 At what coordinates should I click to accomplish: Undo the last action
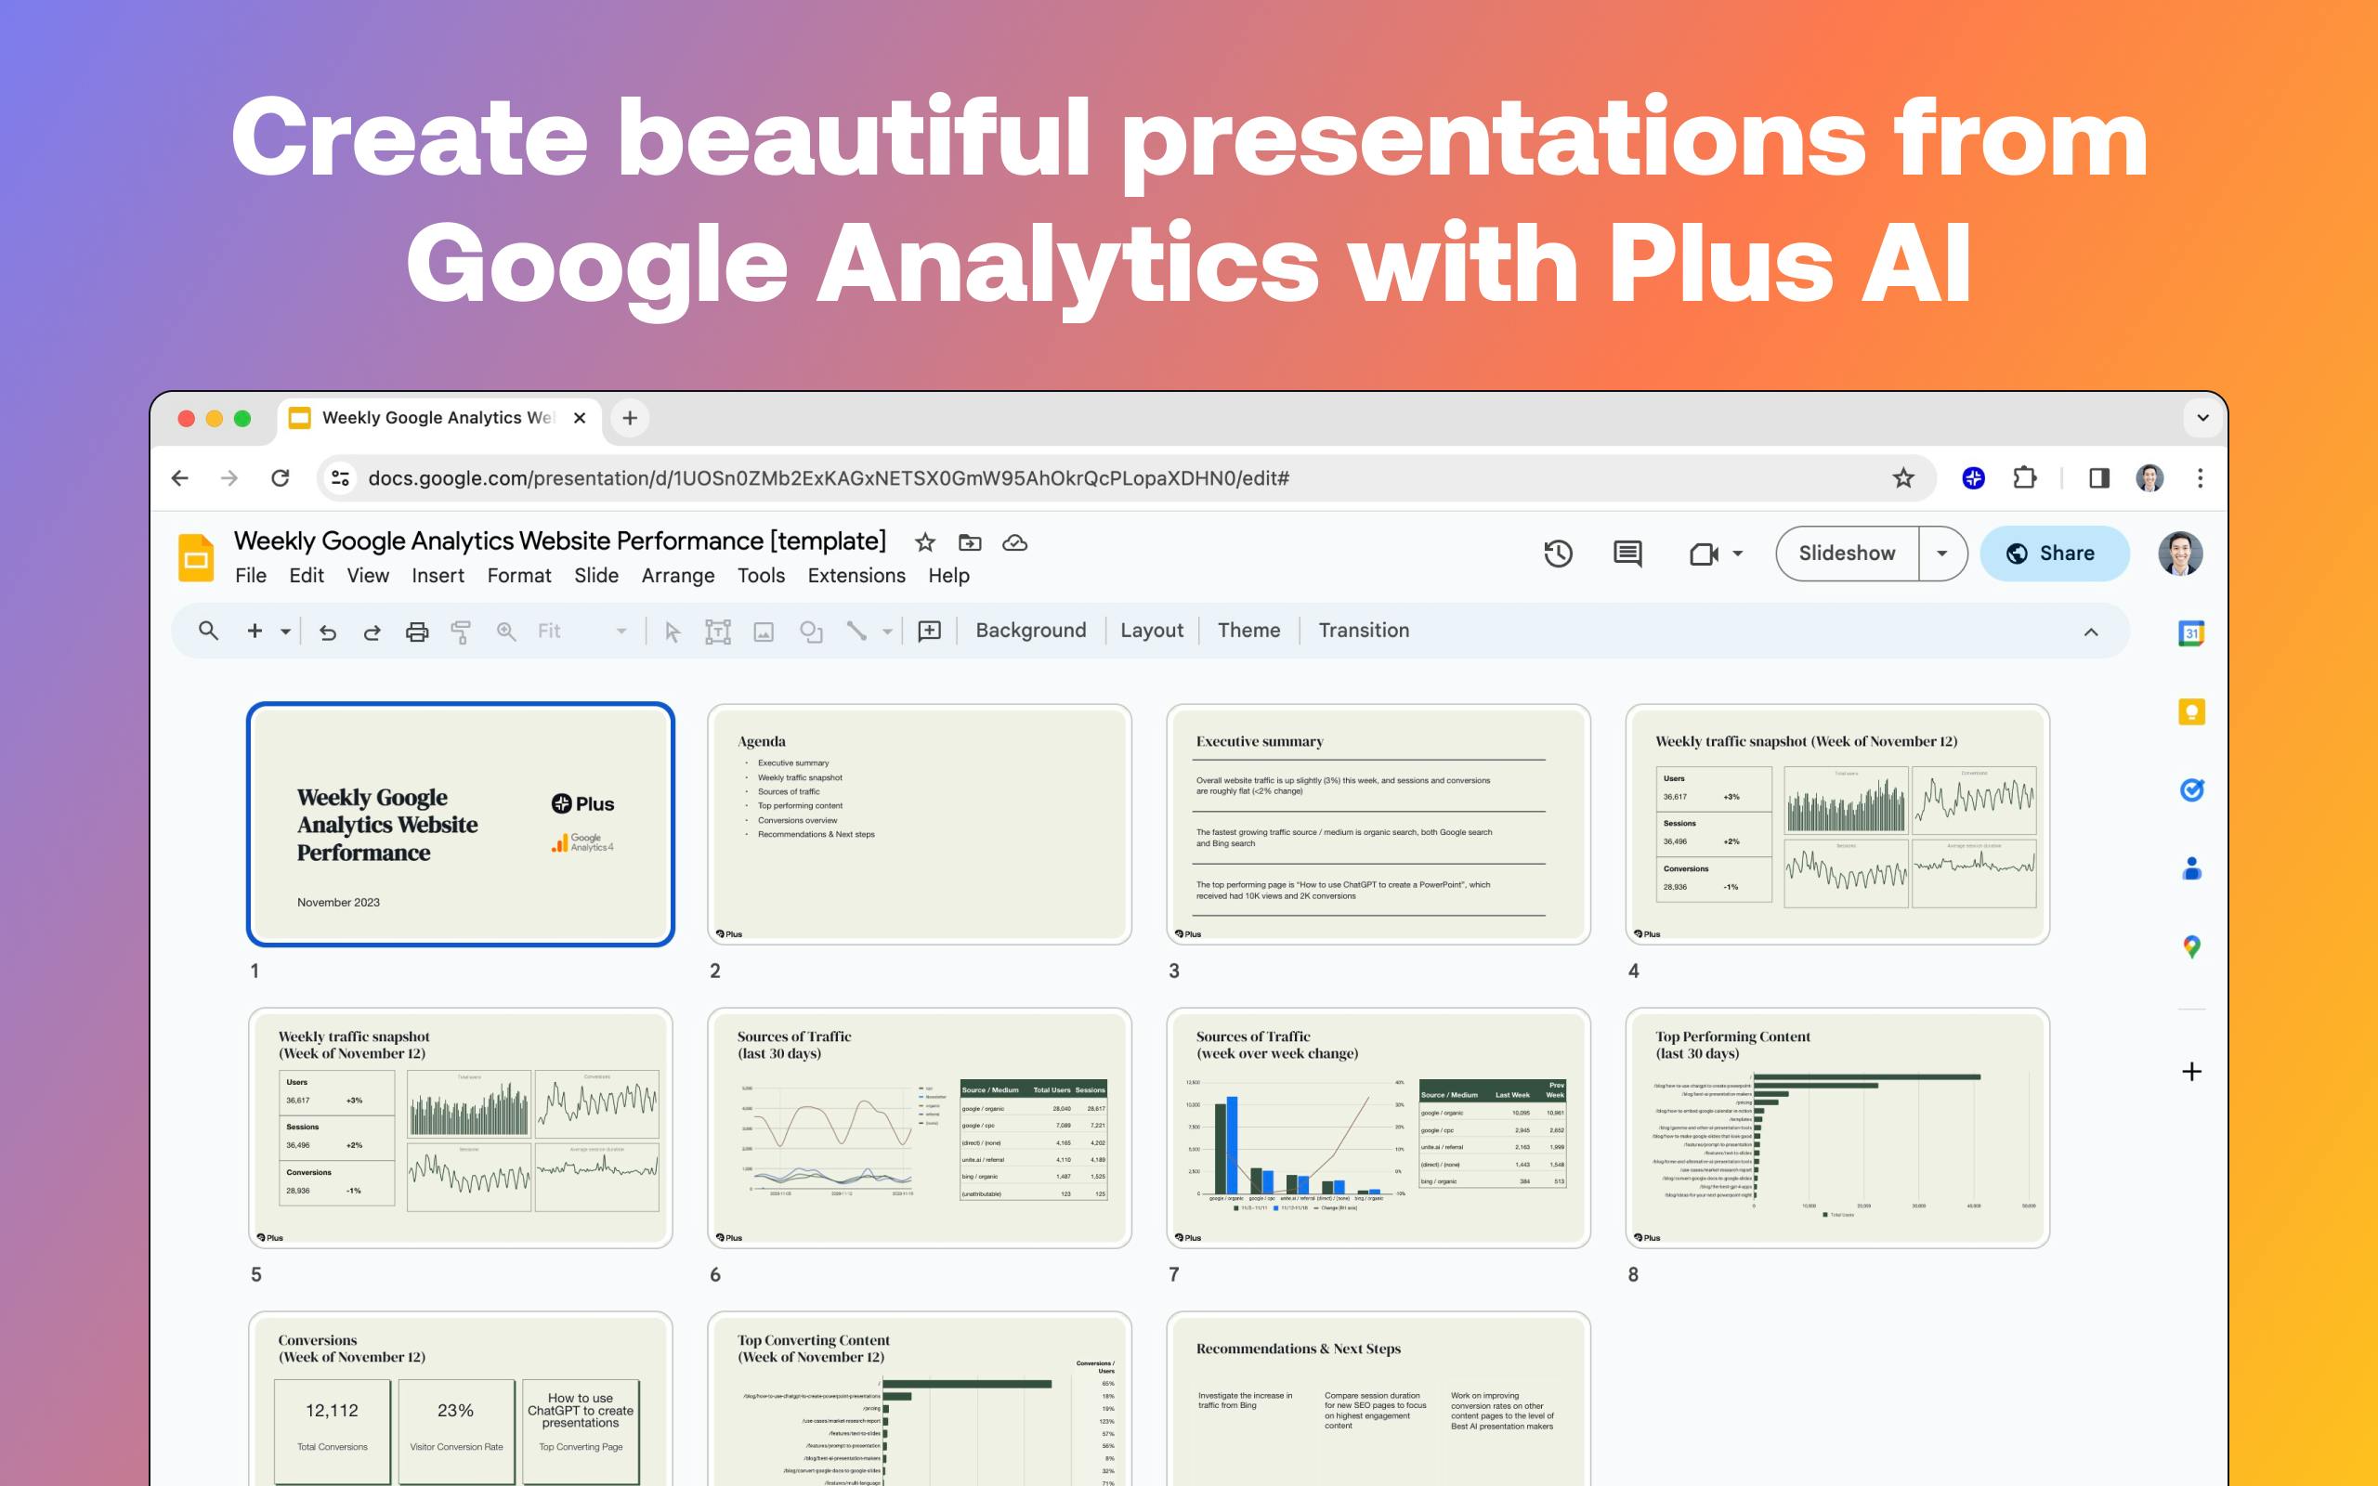[x=328, y=631]
